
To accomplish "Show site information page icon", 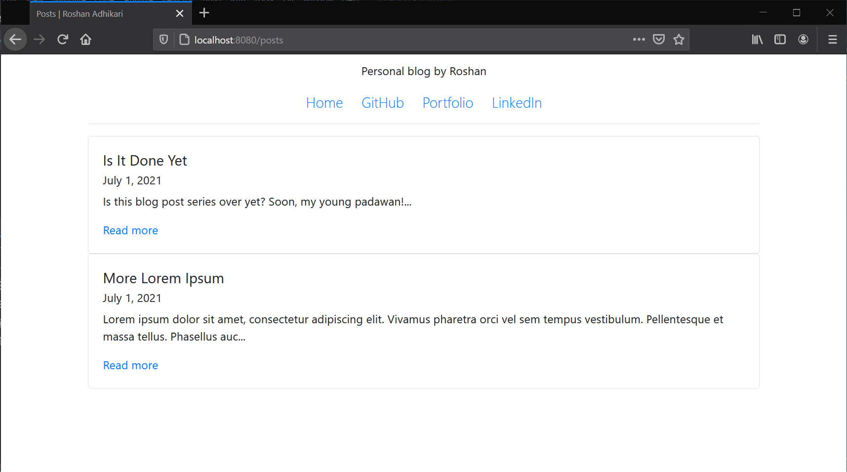I will pyautogui.click(x=184, y=40).
